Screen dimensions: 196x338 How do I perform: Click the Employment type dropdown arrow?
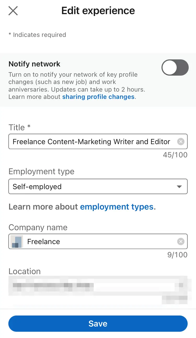coord(179,187)
